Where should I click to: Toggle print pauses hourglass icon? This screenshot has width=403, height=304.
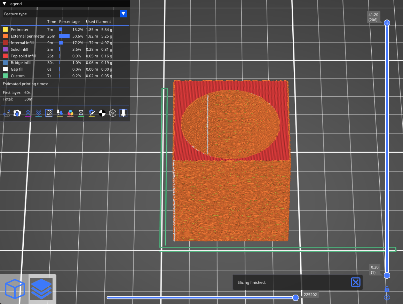click(x=81, y=113)
